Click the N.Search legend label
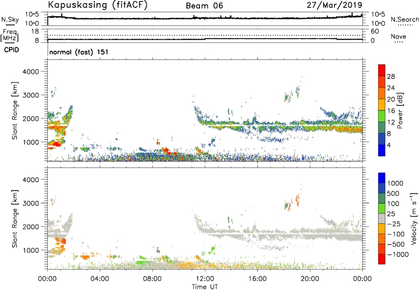The width and height of the screenshot is (419, 290). pos(405,19)
